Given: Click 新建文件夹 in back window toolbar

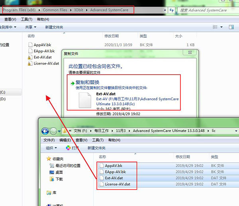Looking at the screenshot, I should [x=54, y=27].
